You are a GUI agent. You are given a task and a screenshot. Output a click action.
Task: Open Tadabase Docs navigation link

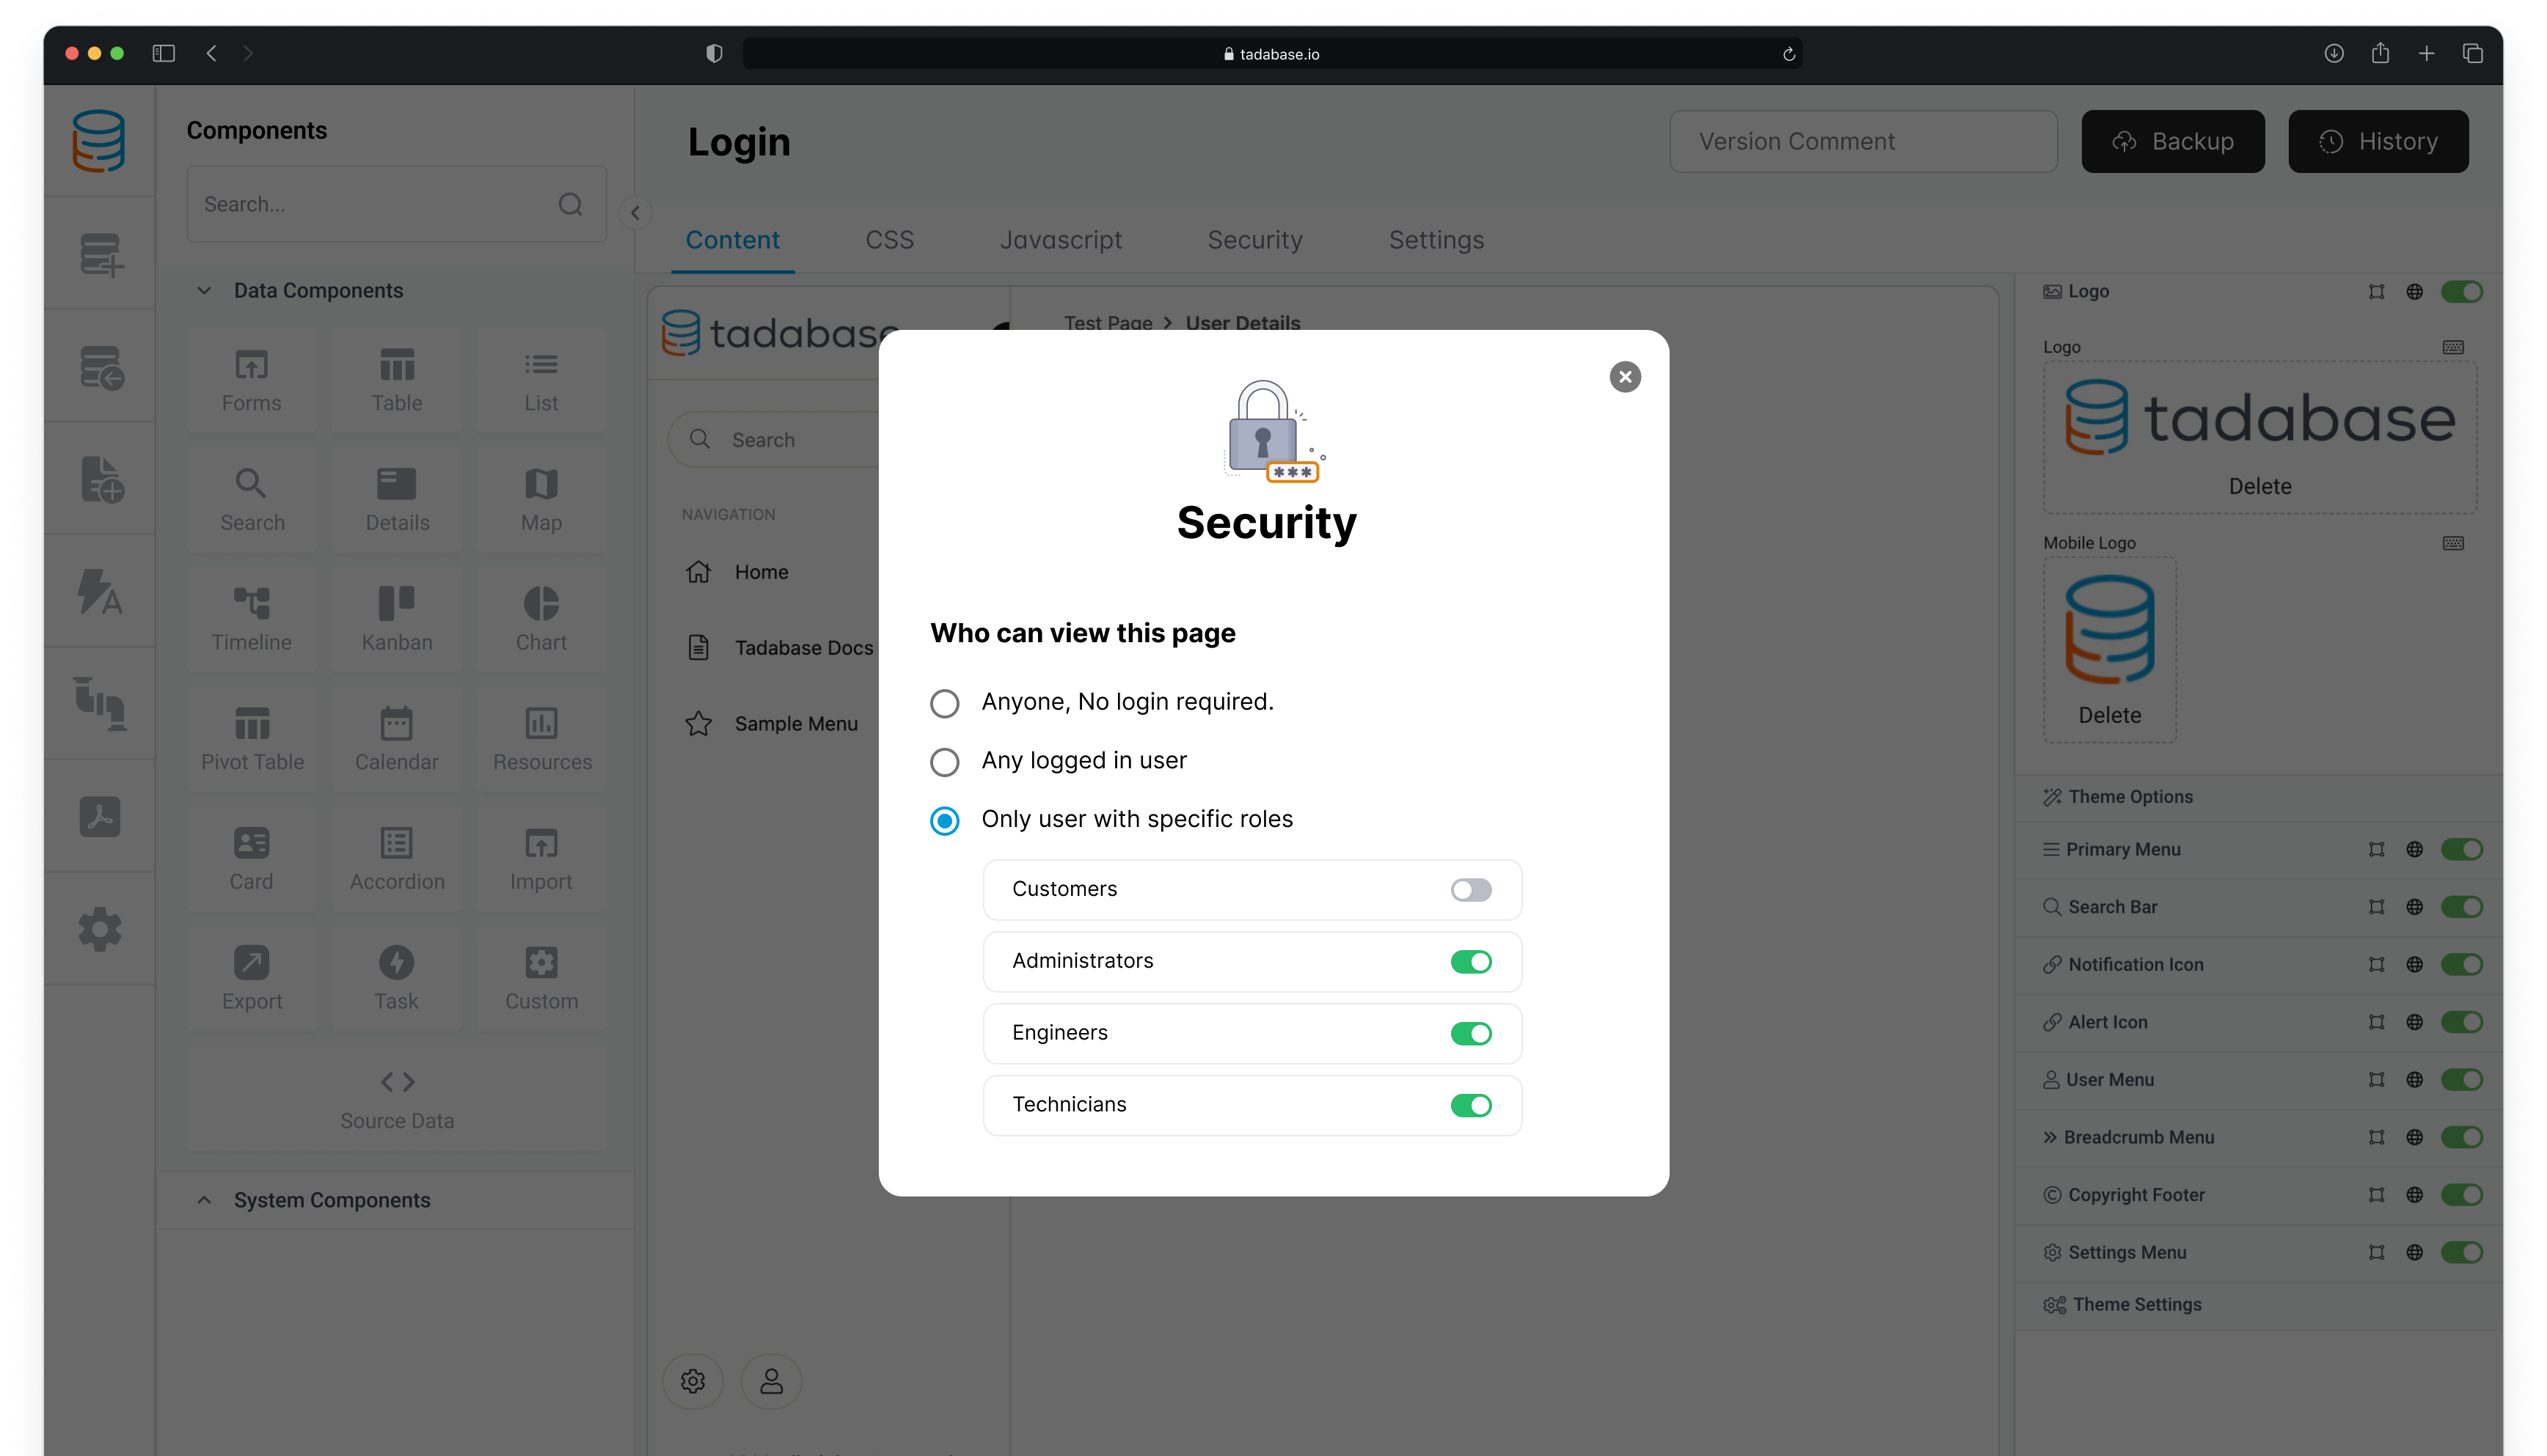(x=803, y=649)
